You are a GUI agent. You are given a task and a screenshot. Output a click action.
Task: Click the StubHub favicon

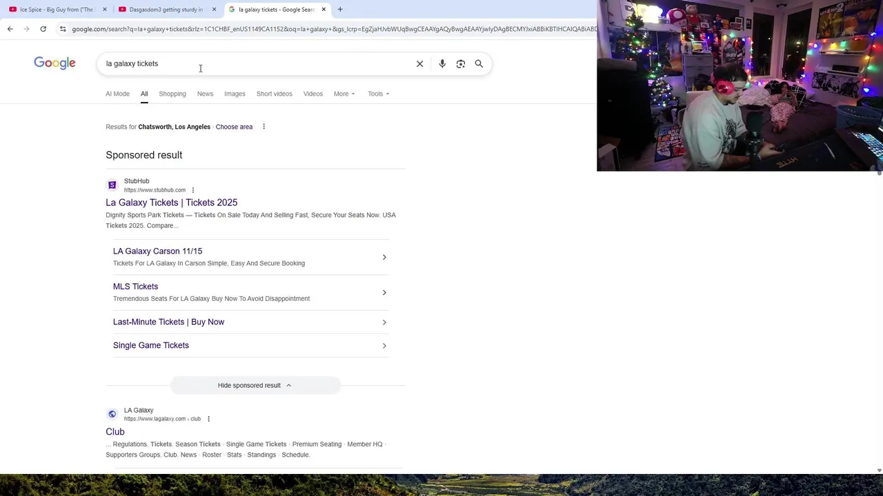click(x=112, y=185)
